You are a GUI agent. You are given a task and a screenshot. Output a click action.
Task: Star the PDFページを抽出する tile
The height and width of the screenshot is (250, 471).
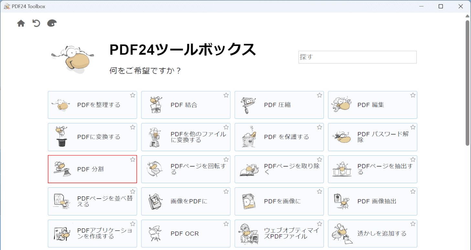pos(413,160)
